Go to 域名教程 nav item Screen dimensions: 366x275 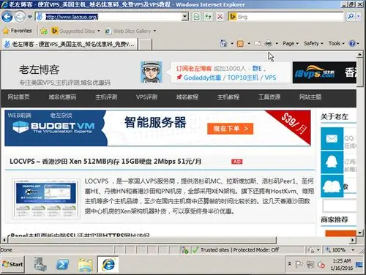(187, 97)
